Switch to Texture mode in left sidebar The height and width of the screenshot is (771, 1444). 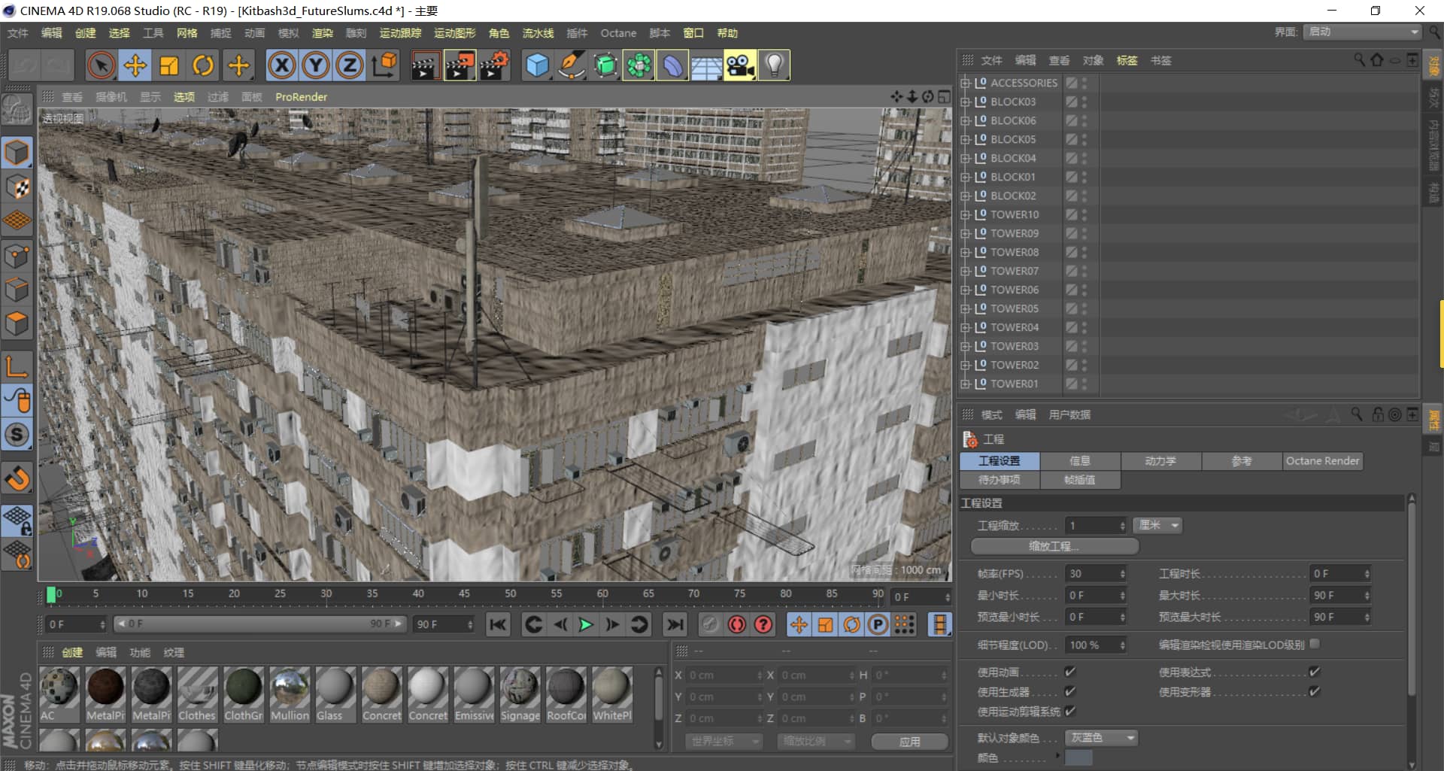[17, 187]
